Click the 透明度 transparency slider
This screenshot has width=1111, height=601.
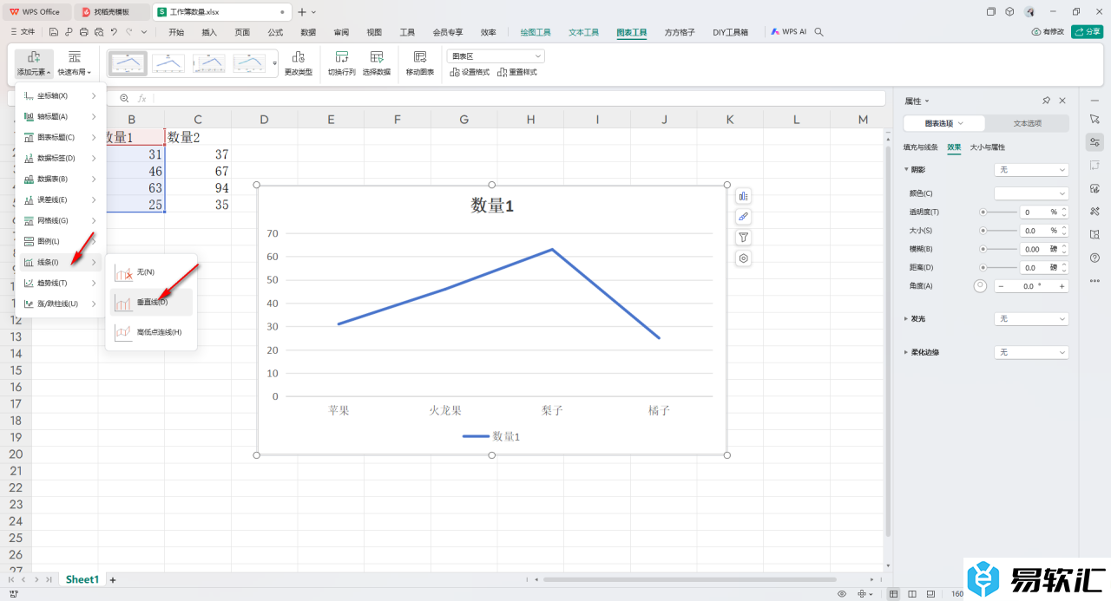tap(999, 212)
